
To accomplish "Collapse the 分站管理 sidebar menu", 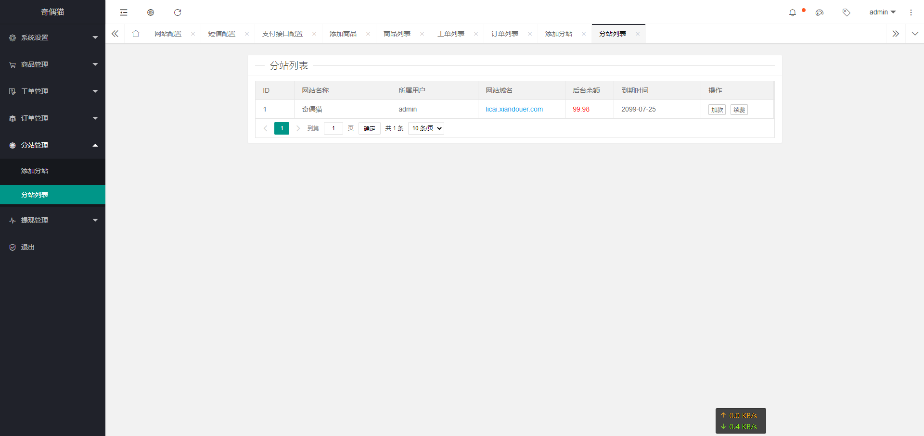I will pyautogui.click(x=52, y=145).
